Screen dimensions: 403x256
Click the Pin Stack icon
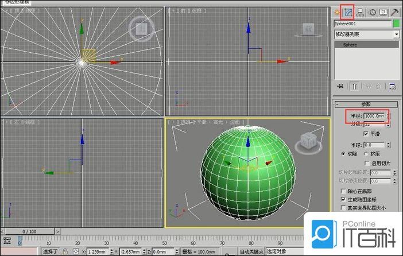point(340,86)
